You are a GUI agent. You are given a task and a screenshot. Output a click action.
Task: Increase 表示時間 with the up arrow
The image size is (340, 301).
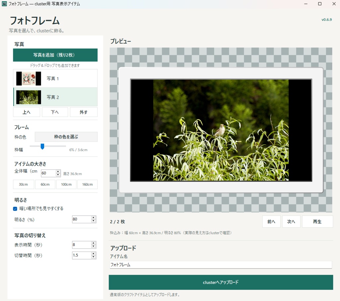93,243
